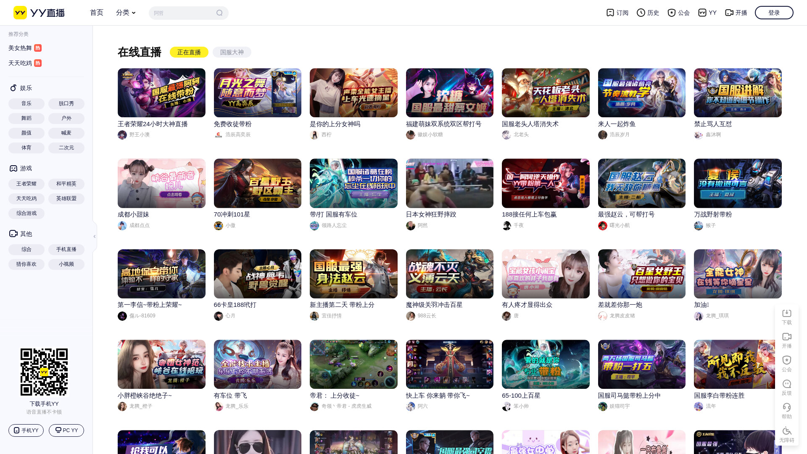Click avatar beside 成都点点

122,226
